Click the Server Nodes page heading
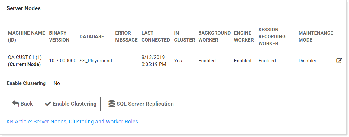349x137 pixels. [x=24, y=8]
